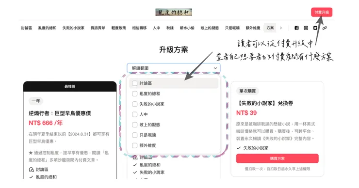Open the 失敗的小說家 navigation tab
Viewport: 359px width, 188px height.
point(73,28)
